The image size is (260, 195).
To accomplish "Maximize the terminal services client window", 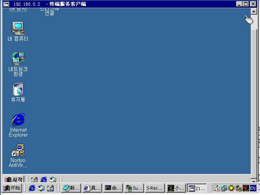I will (x=246, y=4).
